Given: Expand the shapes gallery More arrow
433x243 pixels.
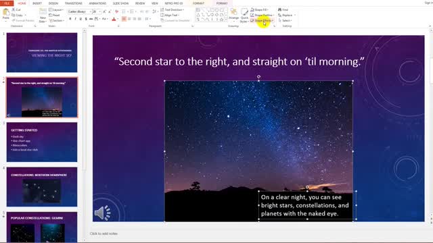Looking at the screenshot, I should 226,20.
